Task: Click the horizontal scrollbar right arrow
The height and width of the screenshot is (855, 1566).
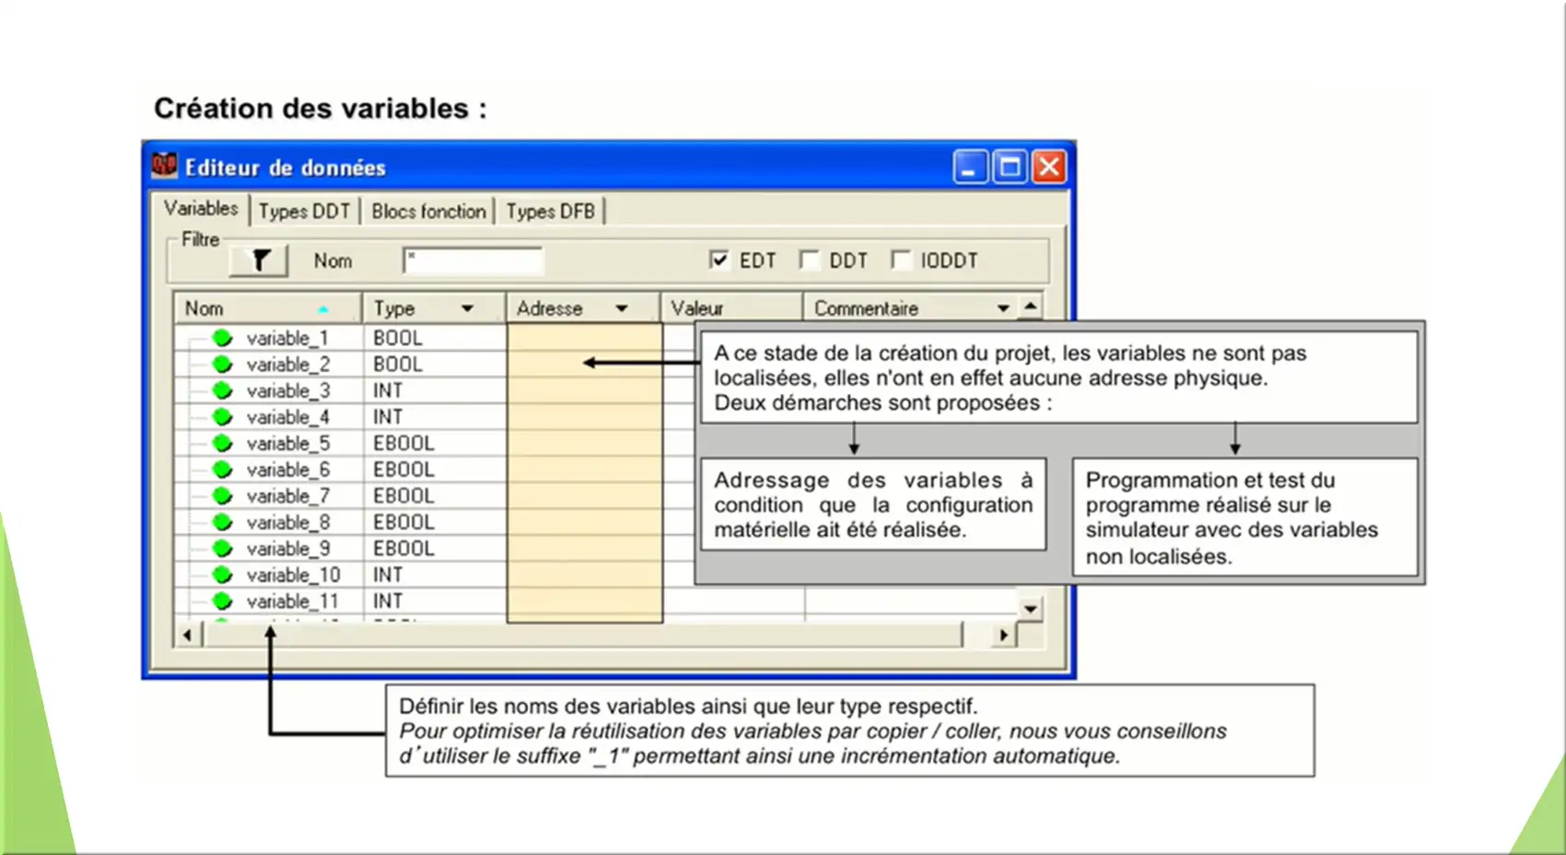Action: pyautogui.click(x=1003, y=635)
